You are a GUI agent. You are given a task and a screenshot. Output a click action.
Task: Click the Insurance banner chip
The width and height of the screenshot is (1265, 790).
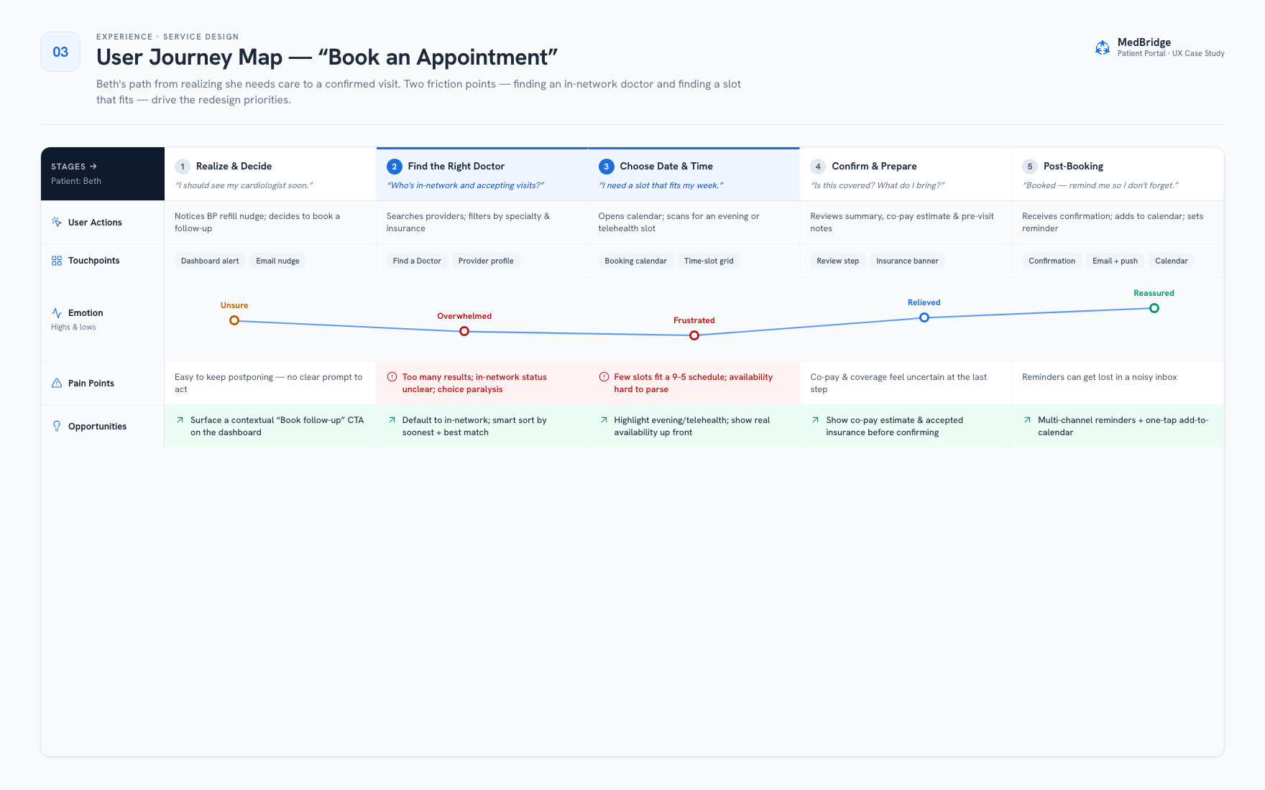click(x=907, y=261)
